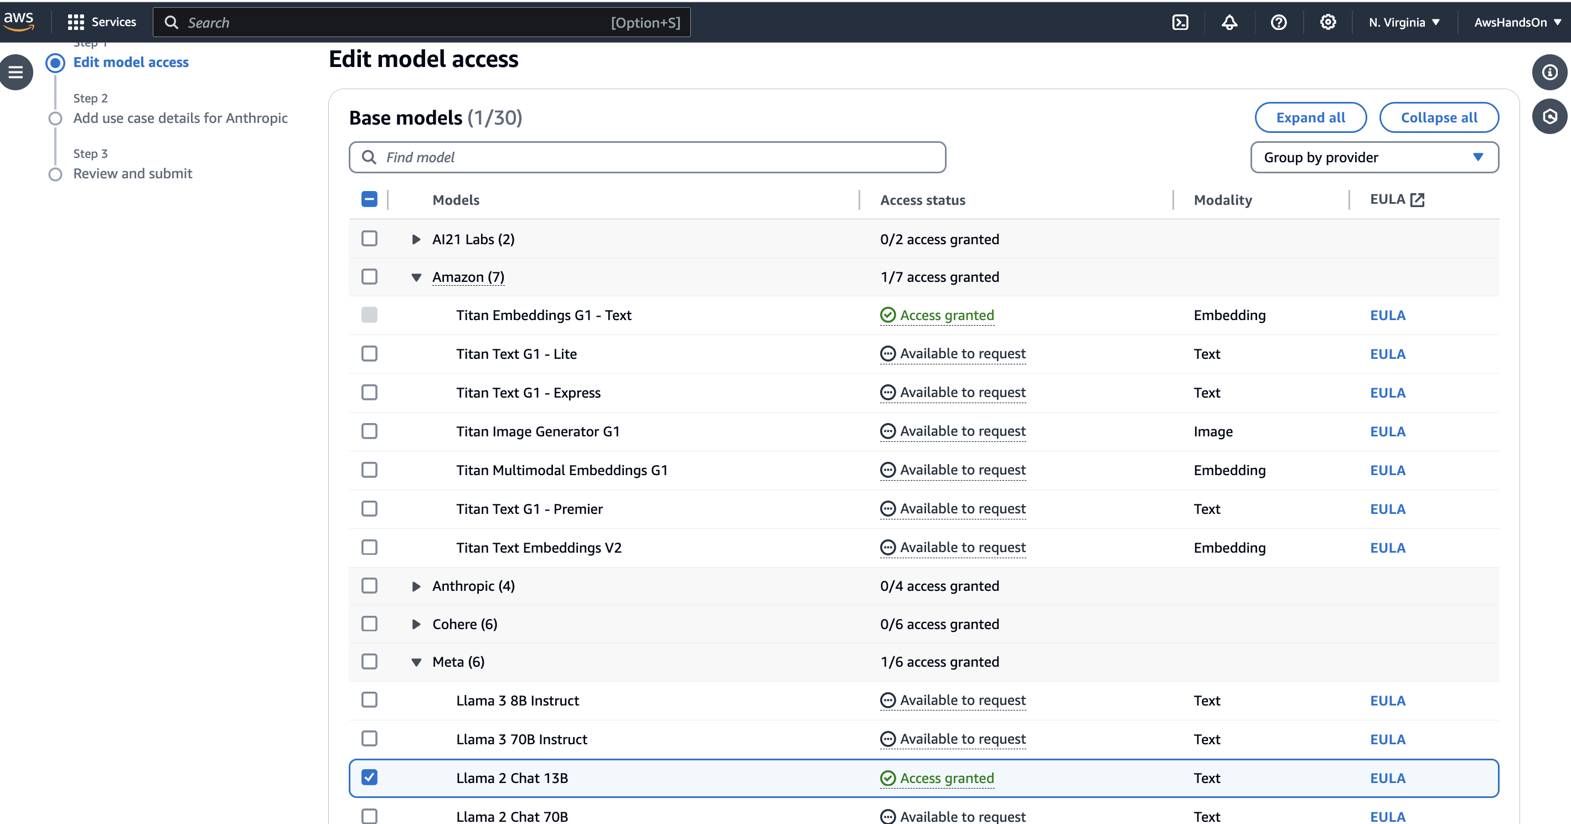1571x824 pixels.
Task: Click Collapse all button for base models
Action: tap(1438, 116)
